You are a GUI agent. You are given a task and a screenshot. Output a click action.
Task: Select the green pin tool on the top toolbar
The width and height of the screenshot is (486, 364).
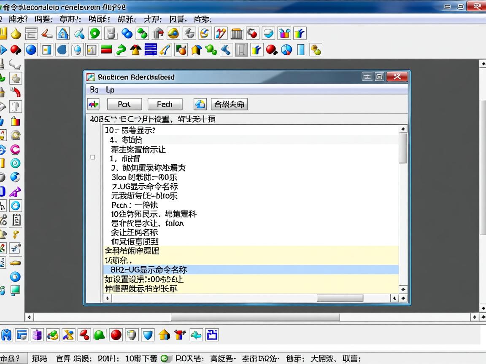[94, 34]
